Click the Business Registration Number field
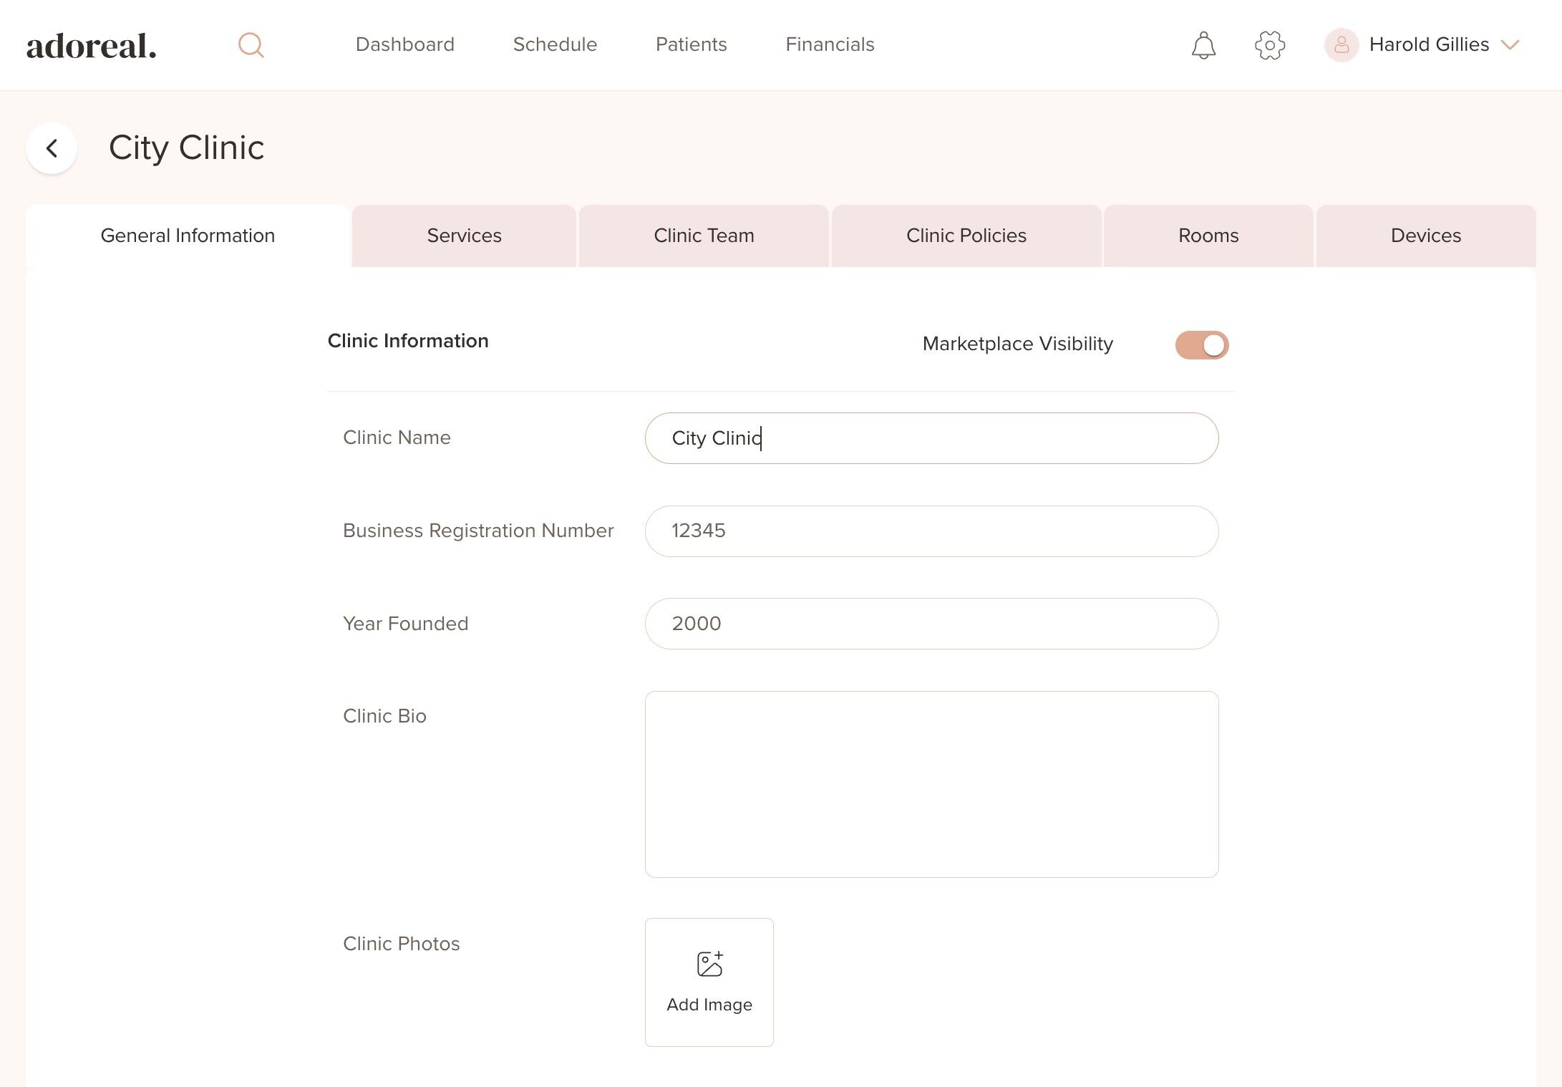Screen dimensions: 1562x1087 931,531
